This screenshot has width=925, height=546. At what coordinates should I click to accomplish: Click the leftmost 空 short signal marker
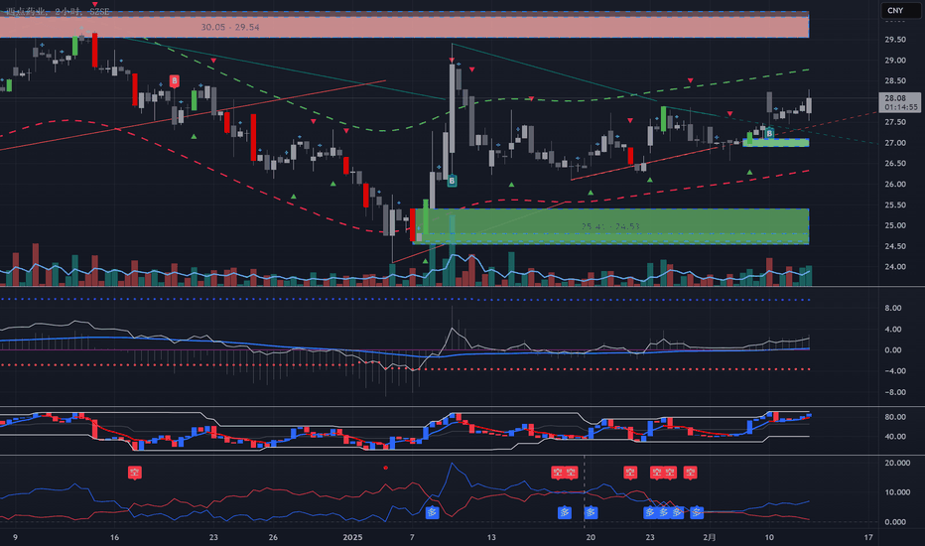click(x=135, y=473)
